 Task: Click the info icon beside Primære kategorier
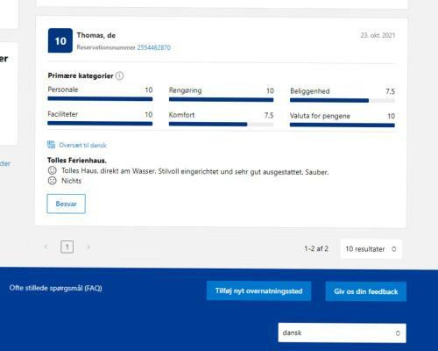119,75
